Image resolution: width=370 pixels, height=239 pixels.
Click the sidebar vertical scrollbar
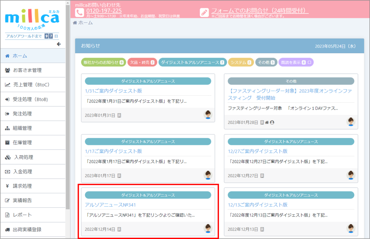[68, 108]
